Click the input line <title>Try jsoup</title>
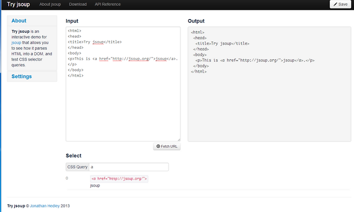This screenshot has height=212, width=354. (94, 42)
